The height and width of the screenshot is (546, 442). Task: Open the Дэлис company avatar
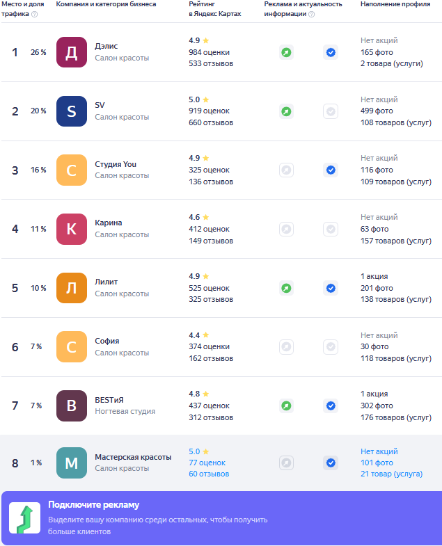coord(71,52)
